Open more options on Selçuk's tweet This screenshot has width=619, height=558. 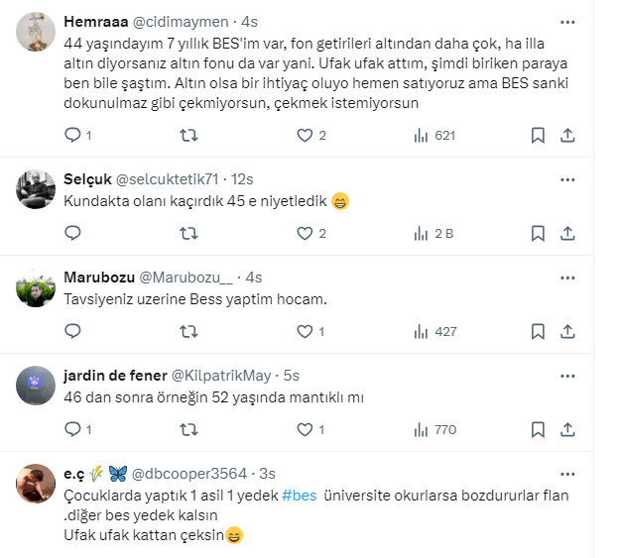[x=567, y=179]
